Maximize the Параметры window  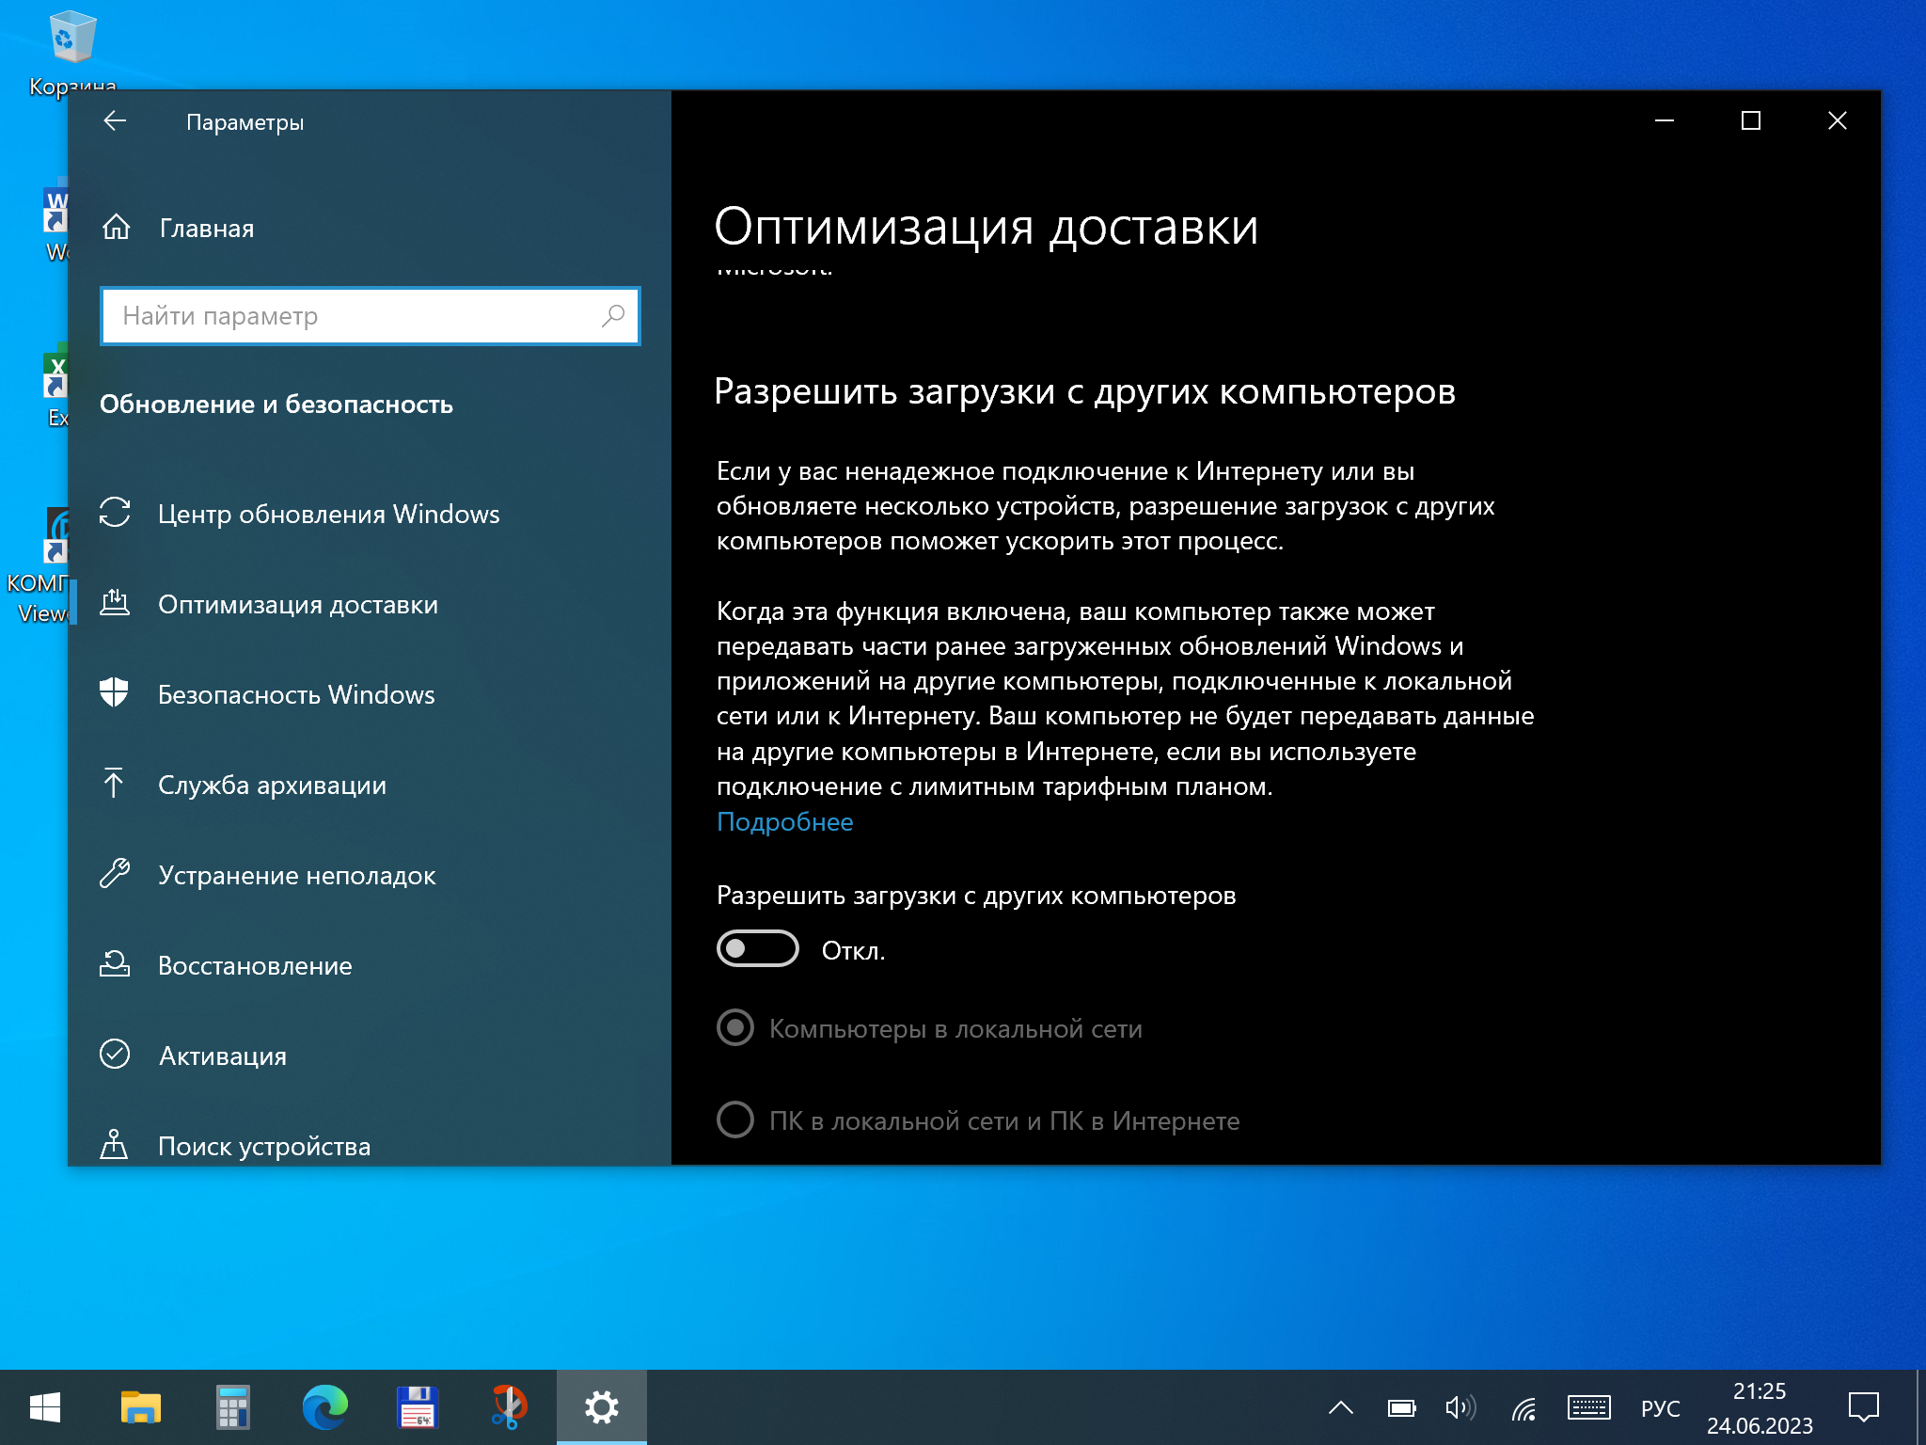1751,120
